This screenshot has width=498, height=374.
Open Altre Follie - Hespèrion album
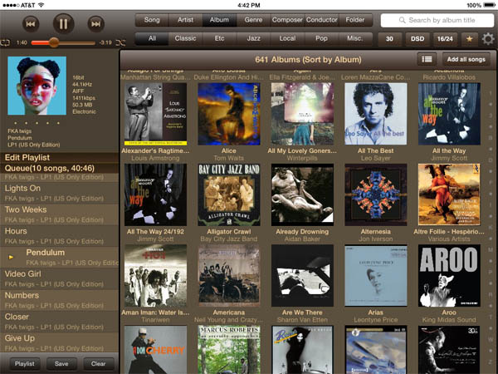[x=449, y=195]
